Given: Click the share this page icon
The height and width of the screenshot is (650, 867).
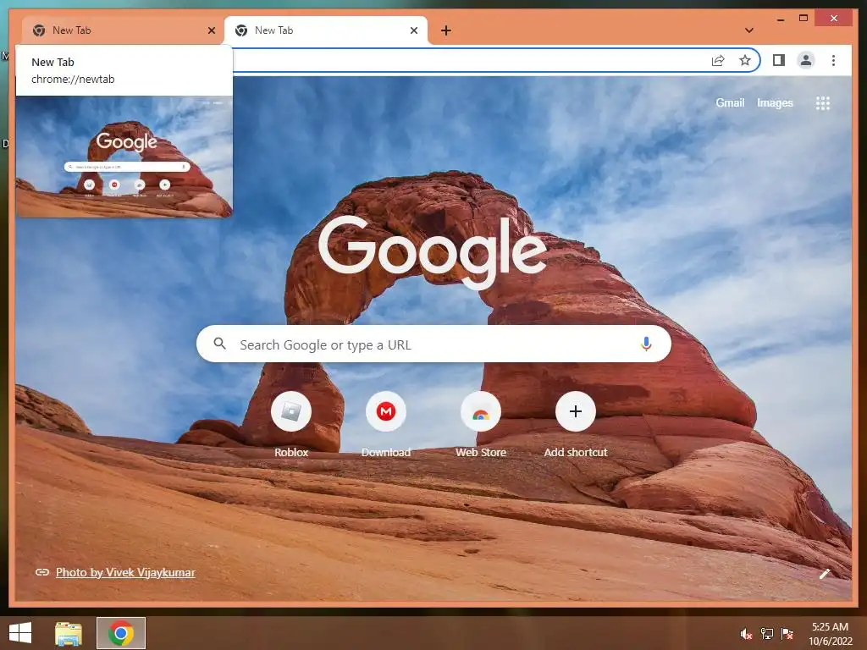Looking at the screenshot, I should [718, 60].
